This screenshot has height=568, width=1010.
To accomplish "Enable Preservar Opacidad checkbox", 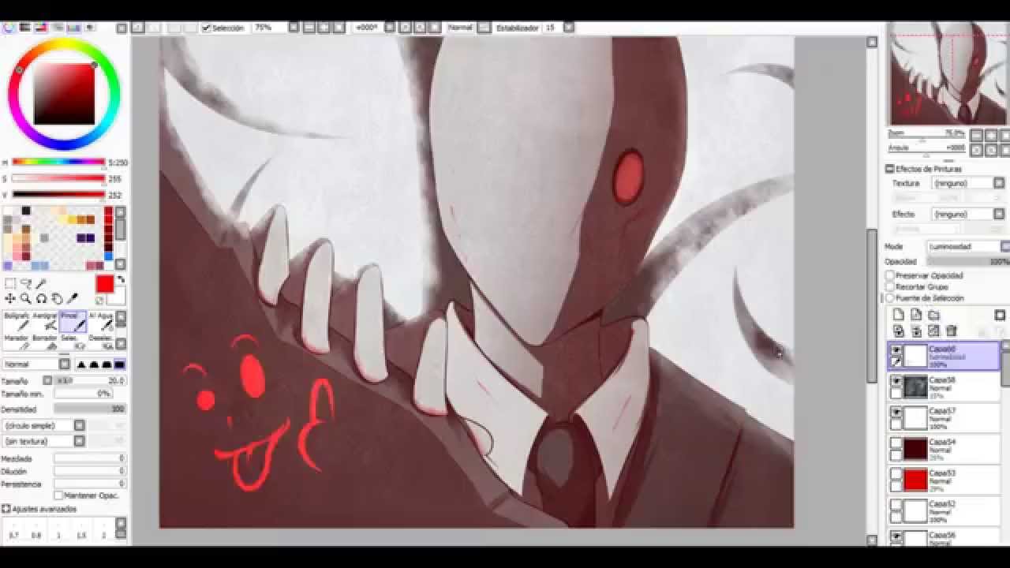I will click(890, 276).
